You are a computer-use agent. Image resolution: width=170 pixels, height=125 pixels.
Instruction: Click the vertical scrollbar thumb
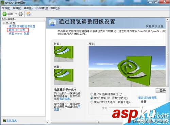(x=167, y=54)
